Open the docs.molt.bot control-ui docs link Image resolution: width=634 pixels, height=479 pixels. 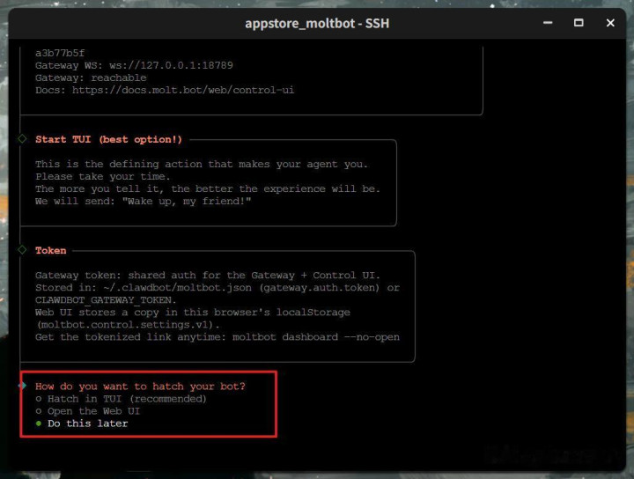183,90
